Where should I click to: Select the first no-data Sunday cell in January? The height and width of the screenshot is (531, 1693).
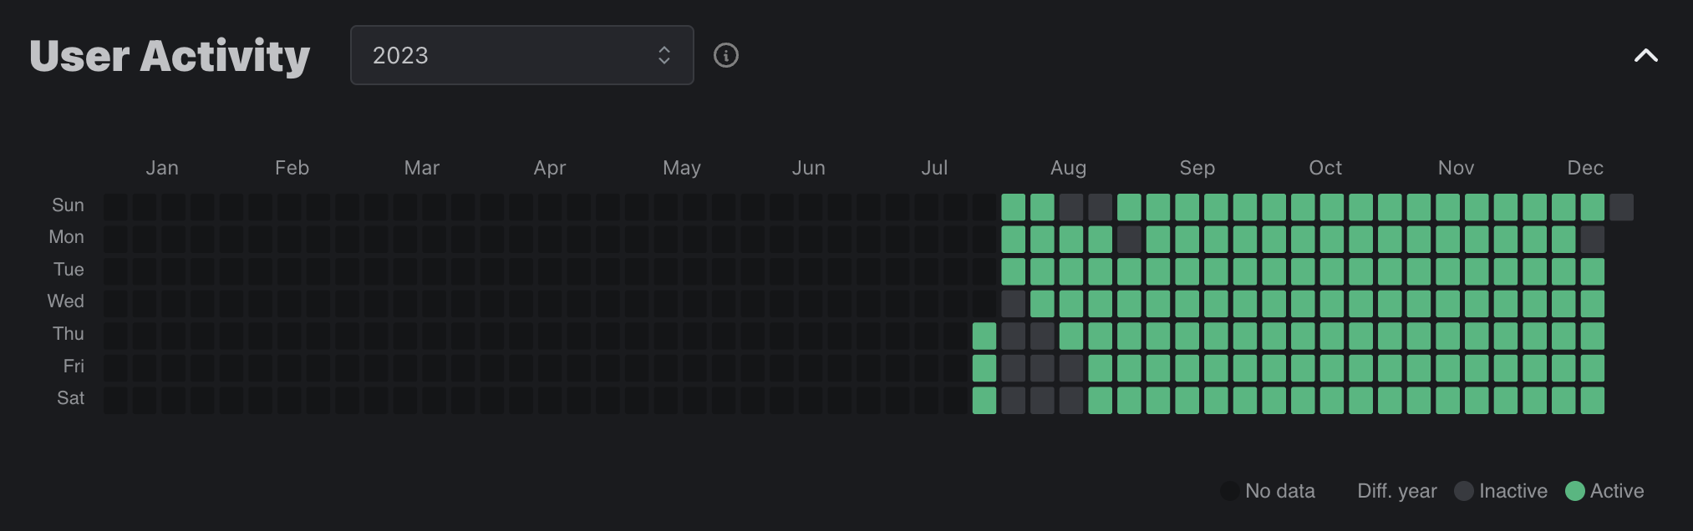pyautogui.click(x=116, y=207)
